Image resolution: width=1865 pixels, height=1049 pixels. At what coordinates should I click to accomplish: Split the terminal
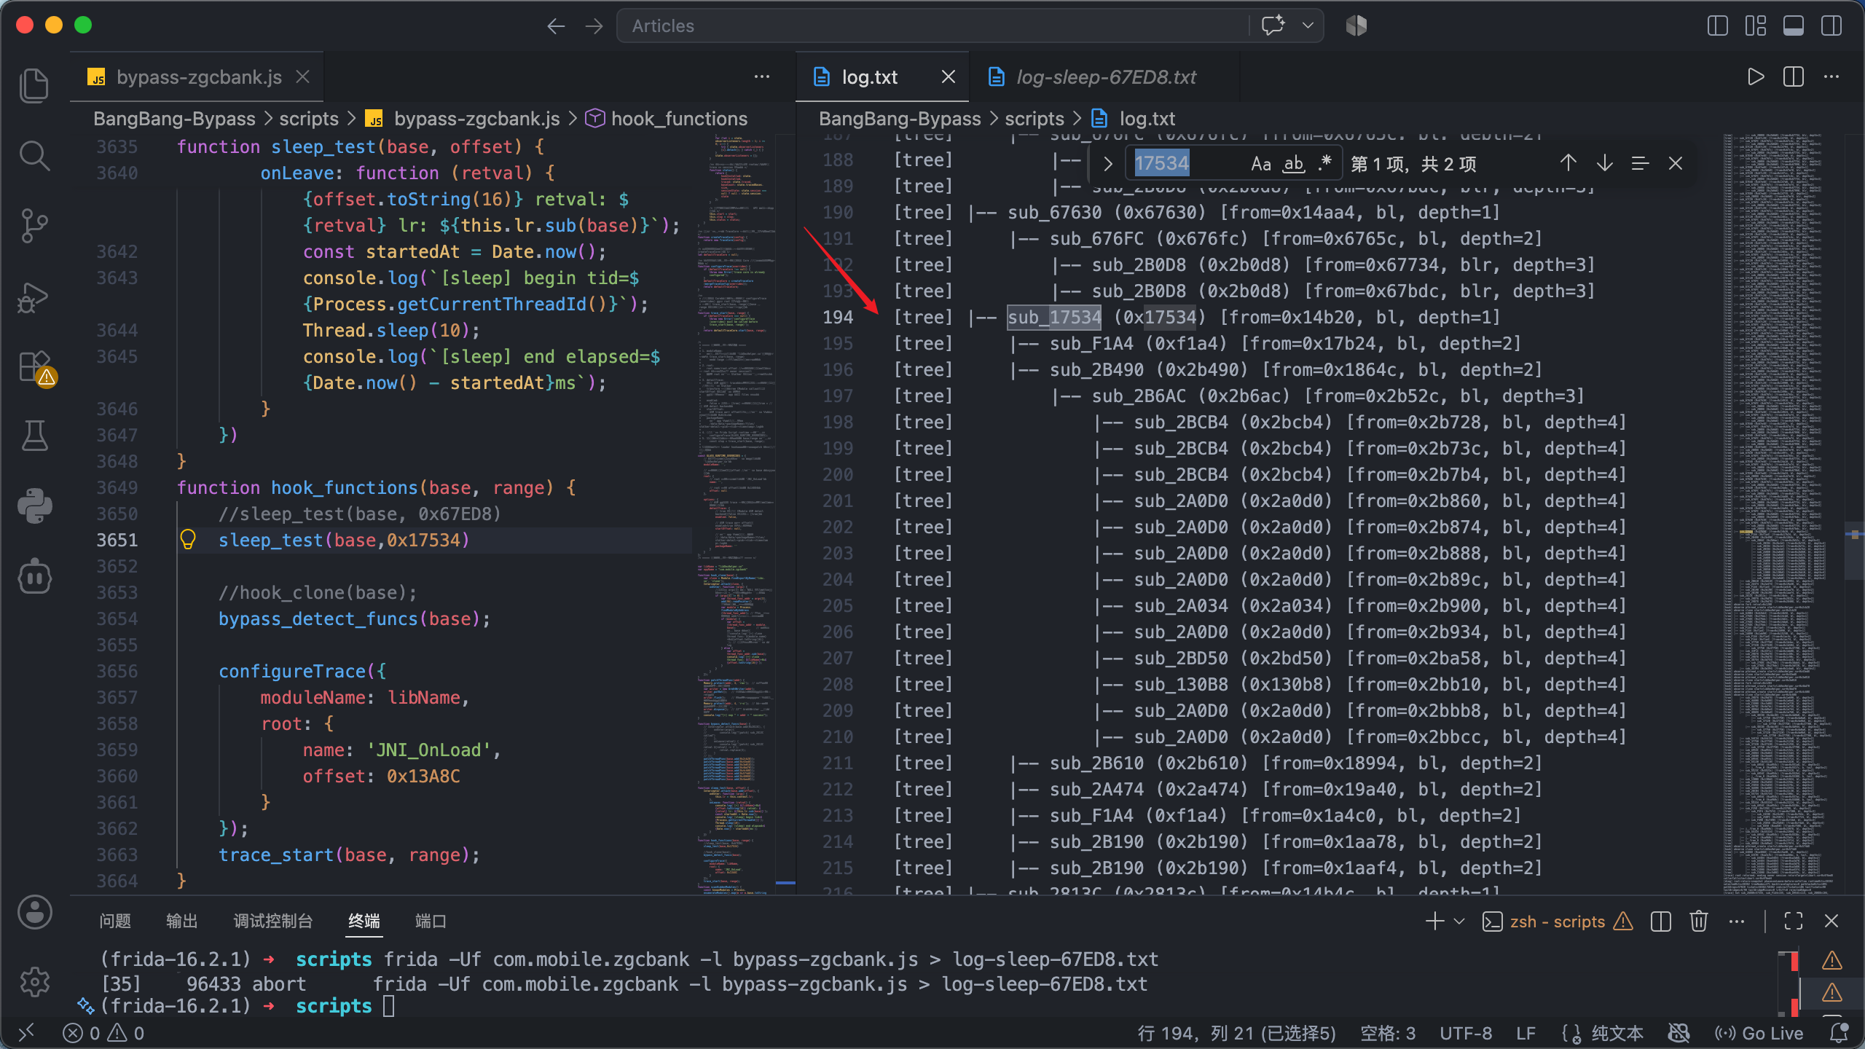tap(1661, 921)
